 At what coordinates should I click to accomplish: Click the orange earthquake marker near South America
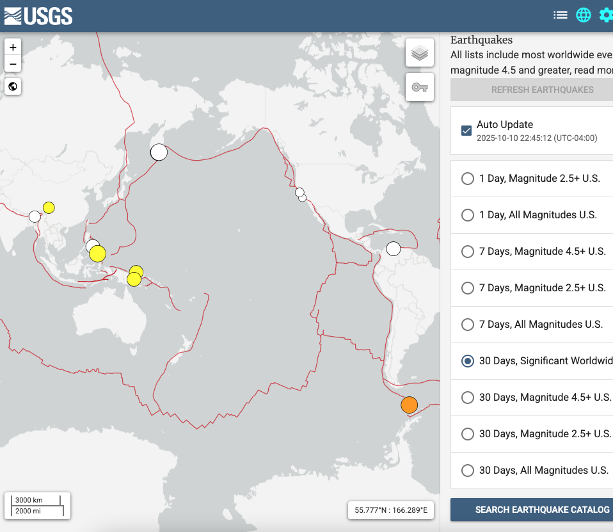click(x=409, y=405)
